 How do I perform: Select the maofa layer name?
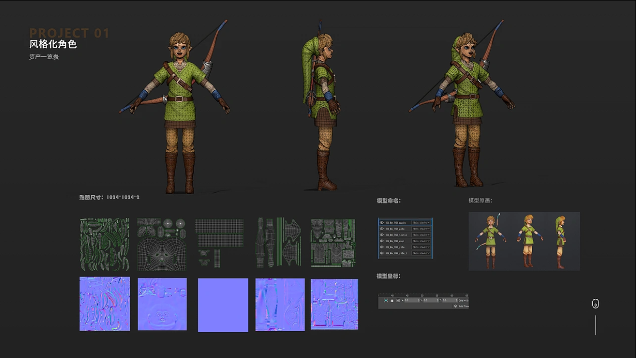tap(396, 223)
